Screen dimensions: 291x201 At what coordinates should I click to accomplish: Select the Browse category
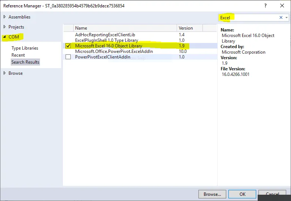click(16, 73)
